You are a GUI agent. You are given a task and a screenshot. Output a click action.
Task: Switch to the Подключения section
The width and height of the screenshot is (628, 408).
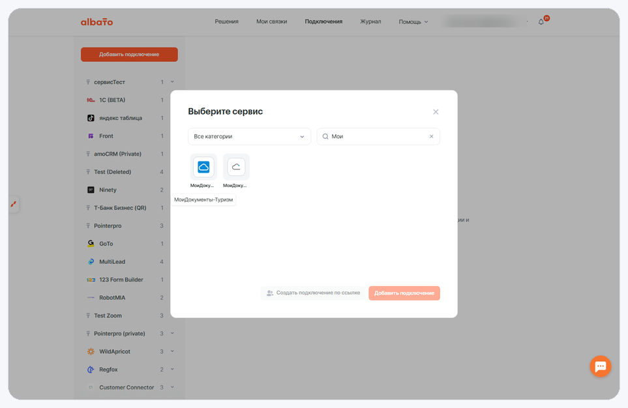(x=323, y=22)
